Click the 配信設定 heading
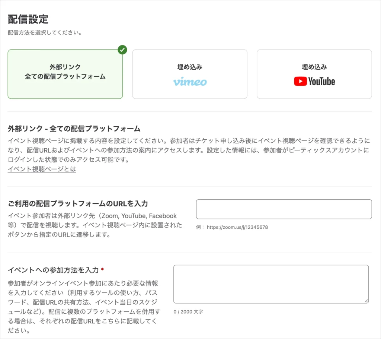 tap(28, 19)
